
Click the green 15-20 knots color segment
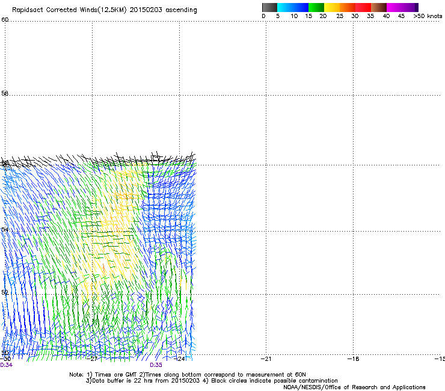coord(316,7)
